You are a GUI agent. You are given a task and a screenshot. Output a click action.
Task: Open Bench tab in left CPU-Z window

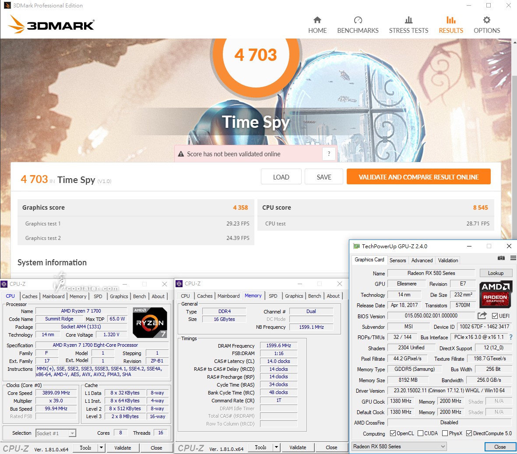140,296
